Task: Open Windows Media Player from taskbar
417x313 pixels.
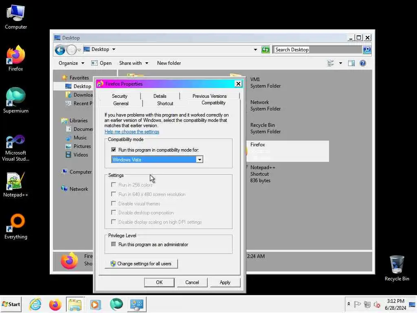Action: [x=95, y=304]
